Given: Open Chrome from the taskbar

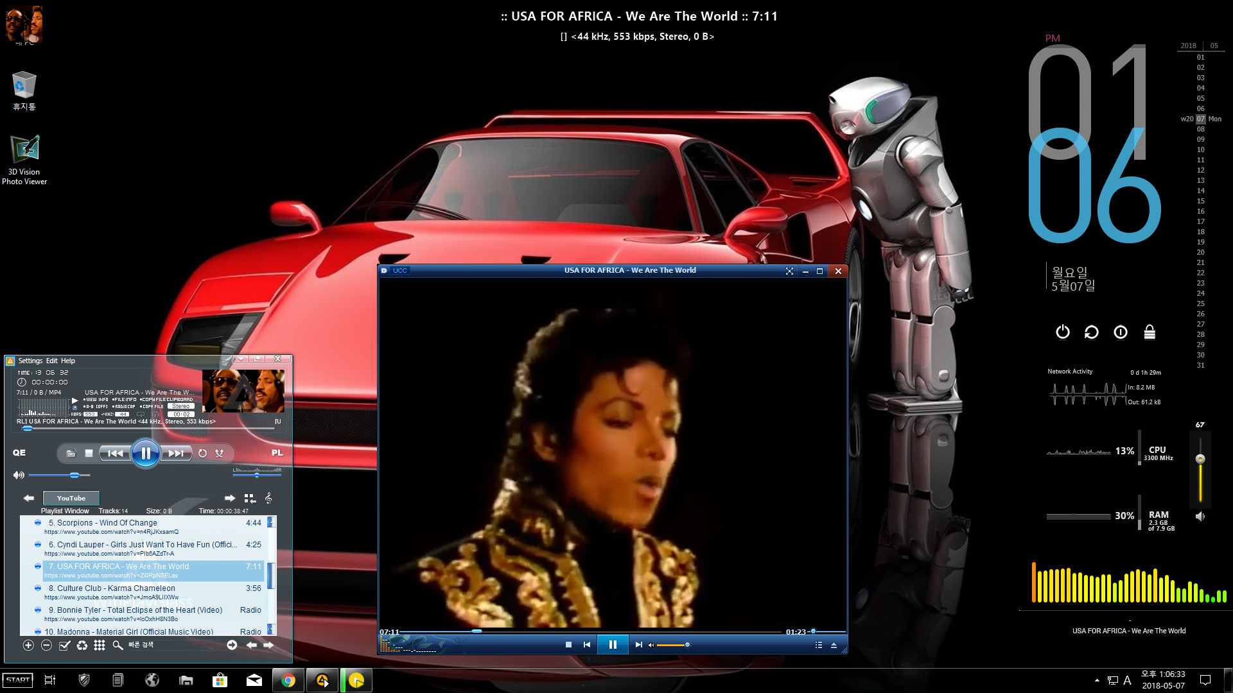Looking at the screenshot, I should coord(288,680).
